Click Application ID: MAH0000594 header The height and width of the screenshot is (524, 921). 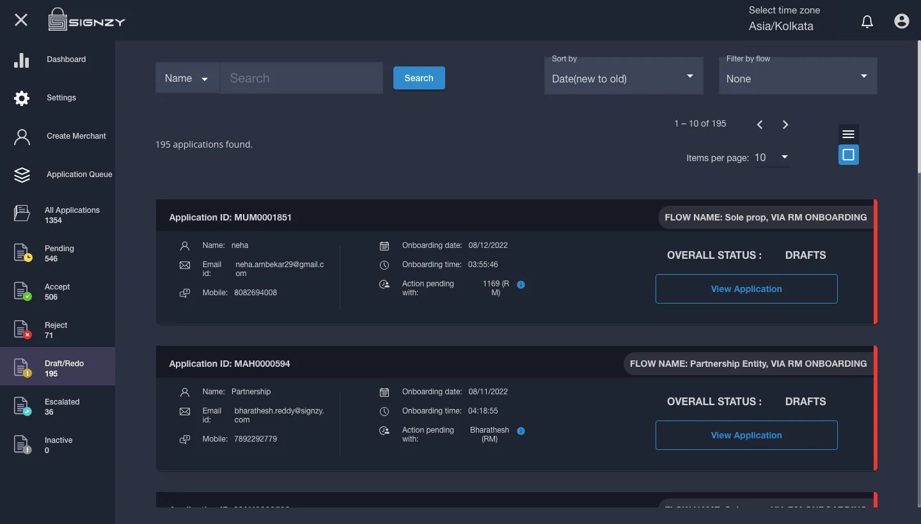click(230, 364)
